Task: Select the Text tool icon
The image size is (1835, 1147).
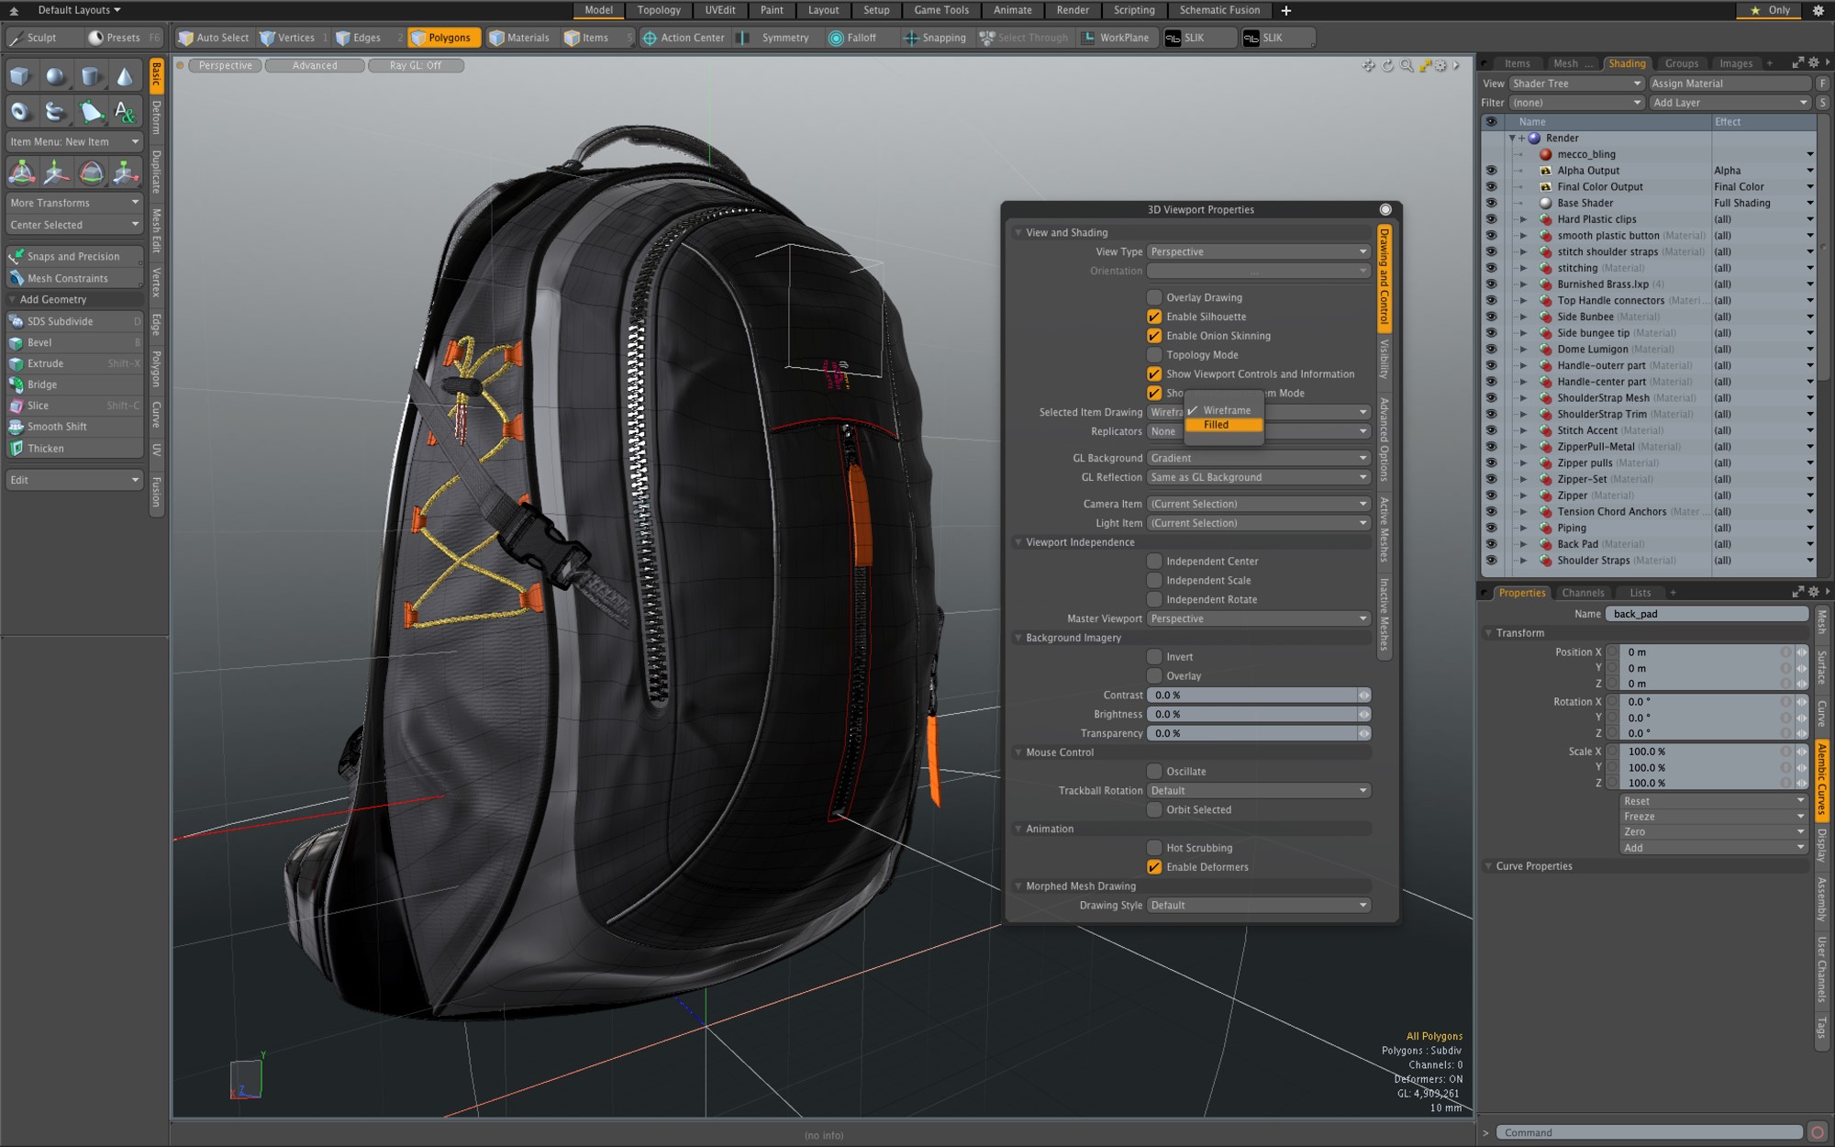Action: pos(125,112)
